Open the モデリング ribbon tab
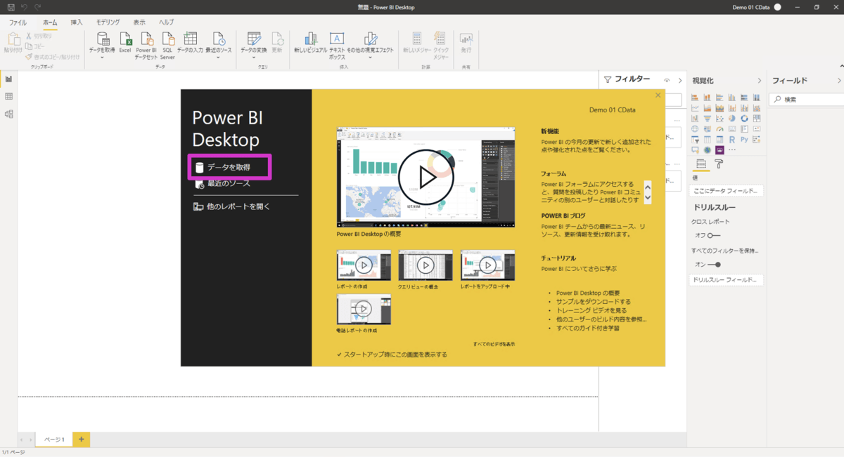This screenshot has height=457, width=844. (108, 22)
